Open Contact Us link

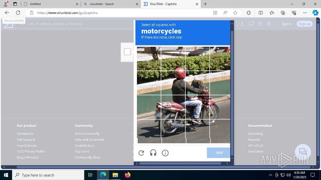(x=25, y=134)
